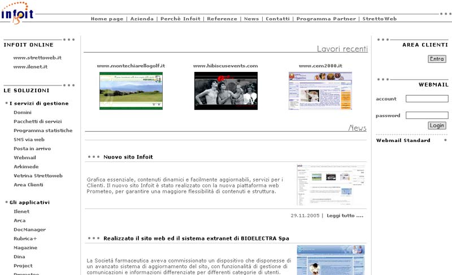Open the Webmail Standard link
Viewport: 452px width, 275px height.
(403, 140)
